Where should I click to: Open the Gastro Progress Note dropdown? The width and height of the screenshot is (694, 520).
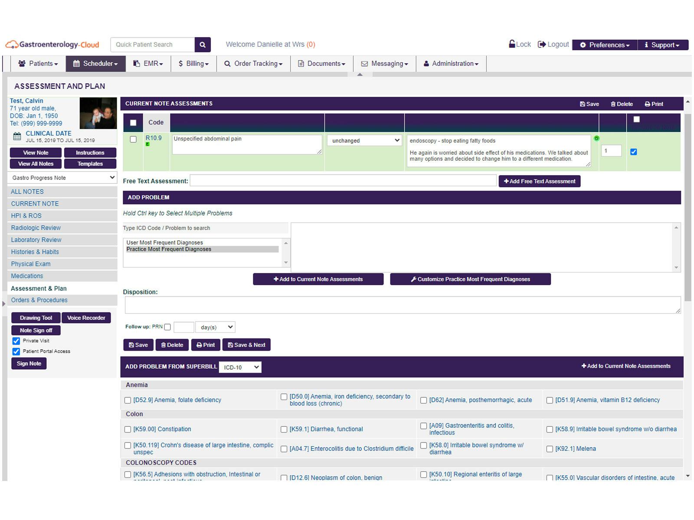[62, 178]
